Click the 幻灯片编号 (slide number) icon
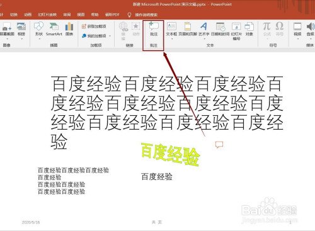This screenshot has width=315, height=231. coord(236,26)
